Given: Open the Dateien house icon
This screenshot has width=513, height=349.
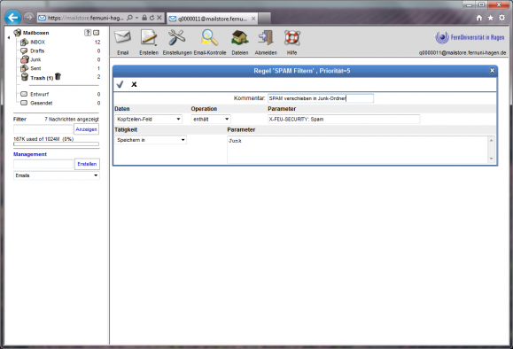Looking at the screenshot, I should point(240,38).
